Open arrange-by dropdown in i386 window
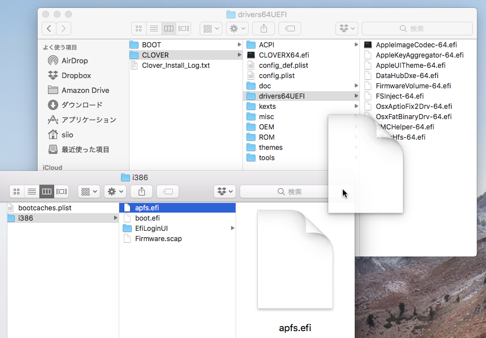The height and width of the screenshot is (338, 486). [x=89, y=192]
